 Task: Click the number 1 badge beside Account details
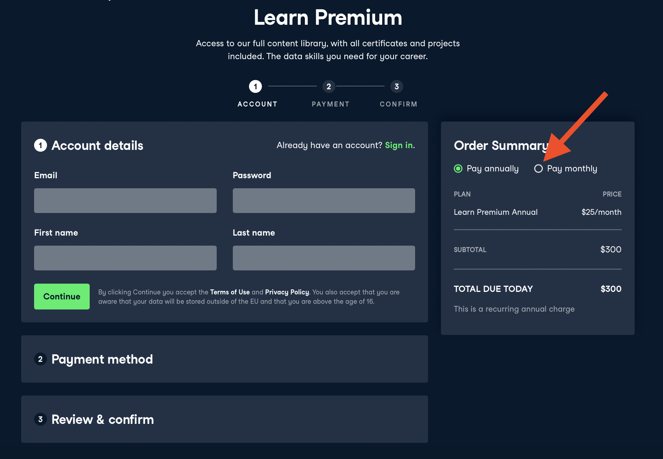pos(41,145)
